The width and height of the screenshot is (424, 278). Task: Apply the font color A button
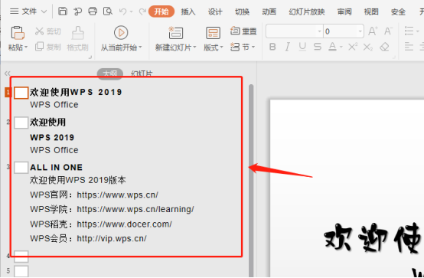coord(332,47)
